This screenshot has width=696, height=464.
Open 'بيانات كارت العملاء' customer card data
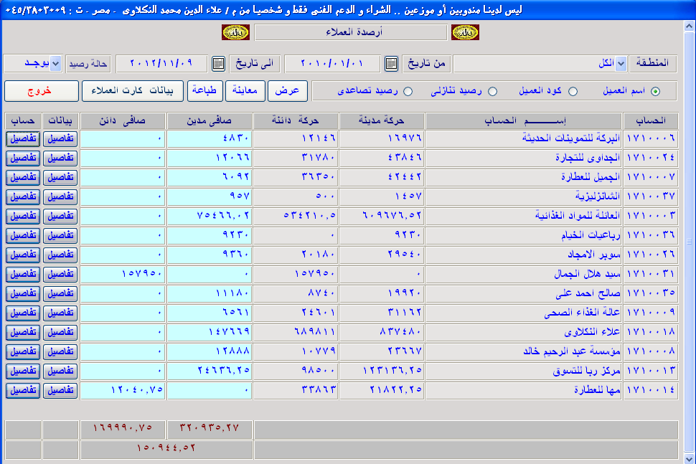pyautogui.click(x=133, y=91)
